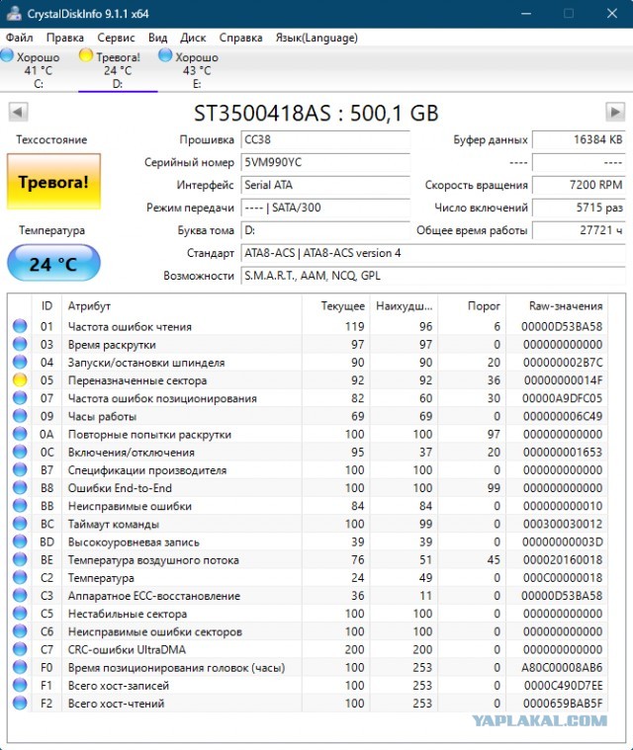633x750 pixels.
Task: Select raw value 0000000014F of reallocated sectors
Action: point(563,380)
